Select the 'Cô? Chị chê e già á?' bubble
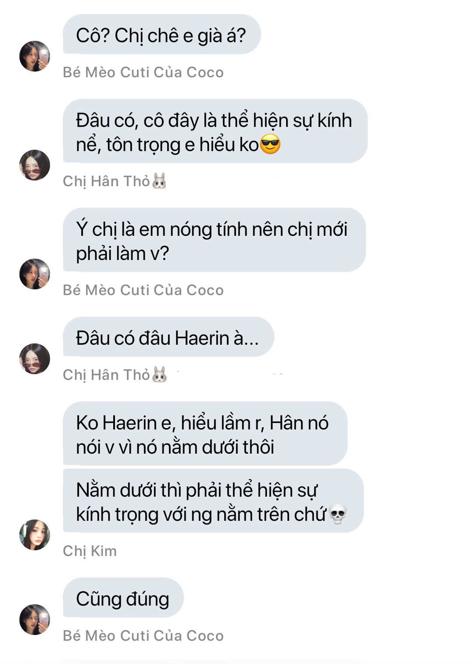Viewport: 474px width, 664px height. 162,34
